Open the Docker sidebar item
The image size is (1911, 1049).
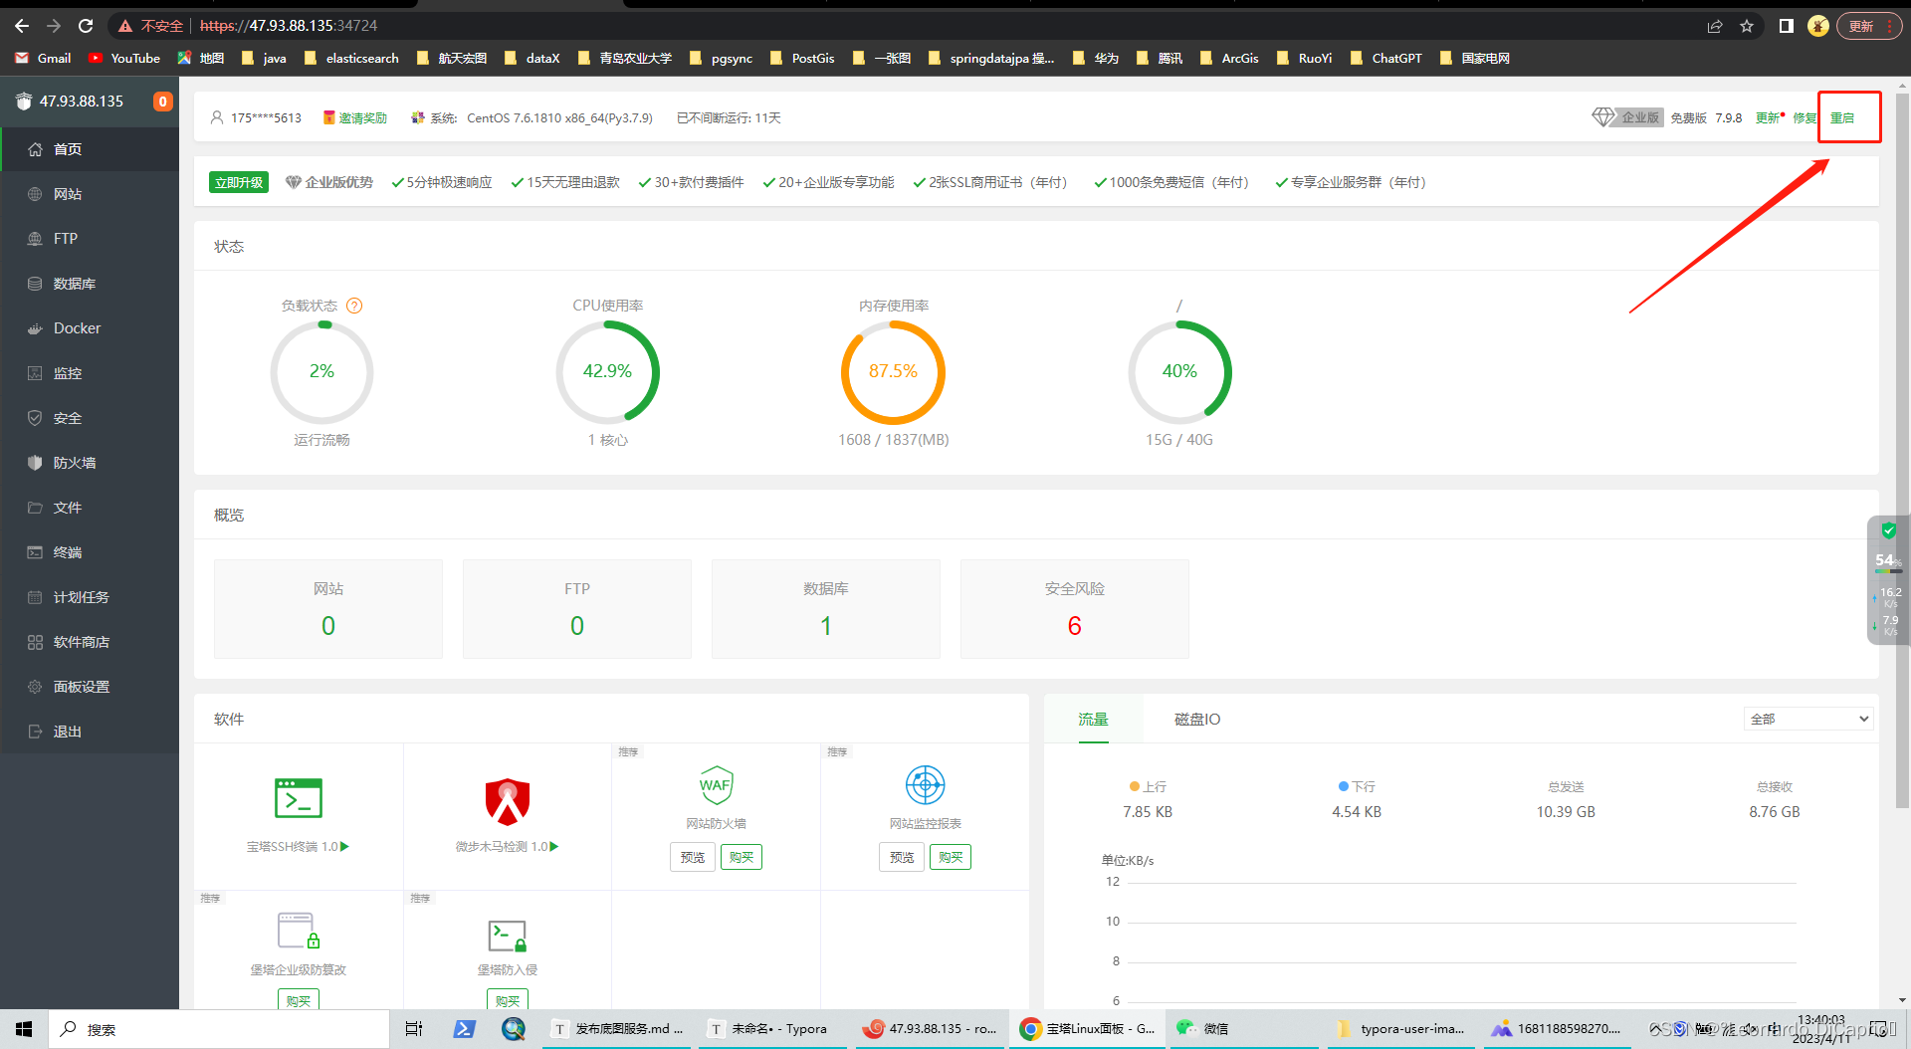click(90, 328)
